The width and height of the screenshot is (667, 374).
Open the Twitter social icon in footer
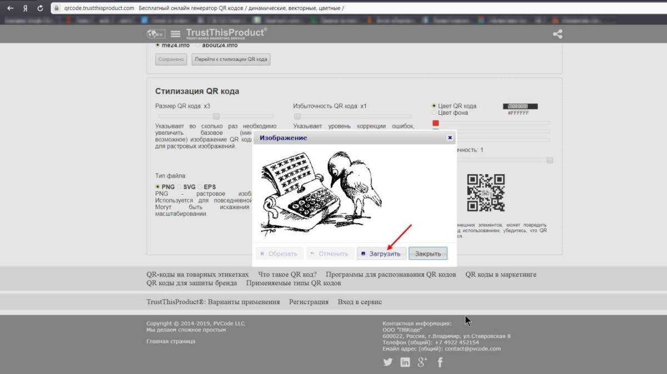point(388,362)
